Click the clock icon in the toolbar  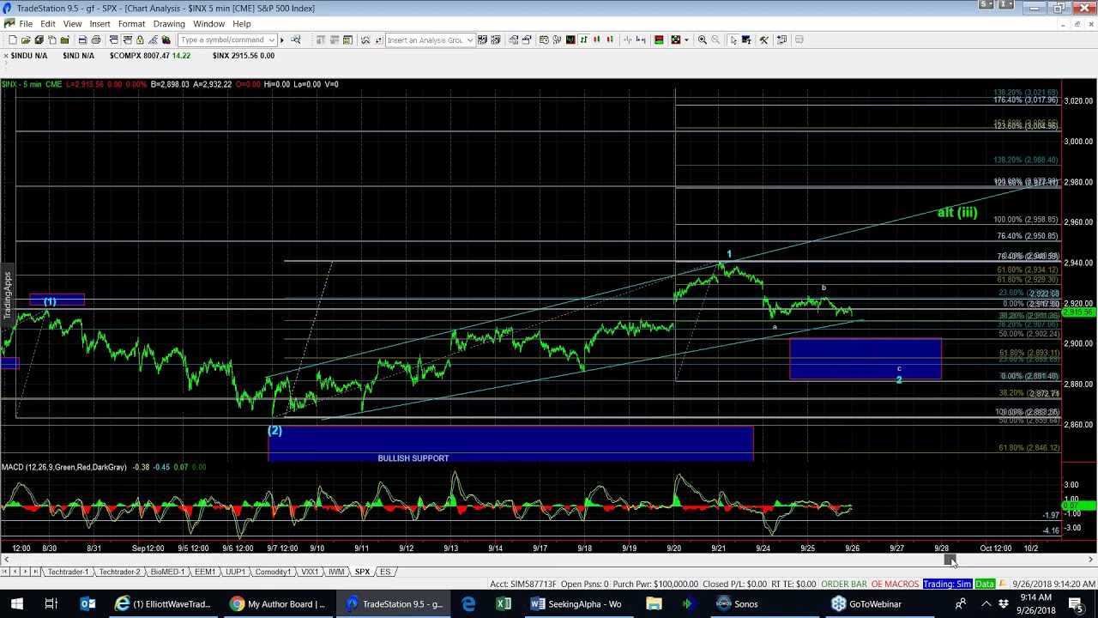(544, 39)
